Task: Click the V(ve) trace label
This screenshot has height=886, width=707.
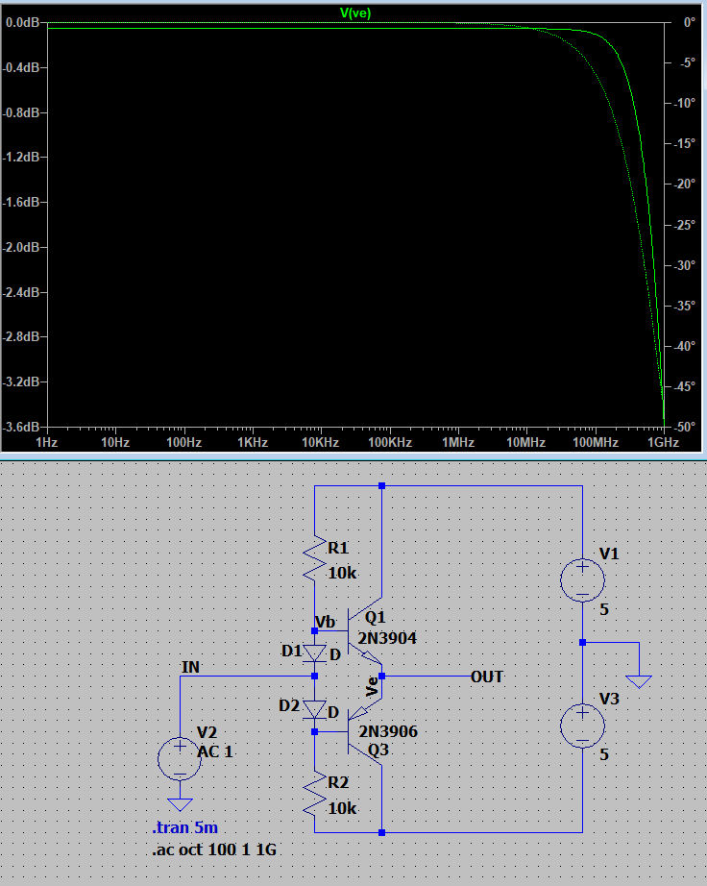Action: (x=355, y=12)
